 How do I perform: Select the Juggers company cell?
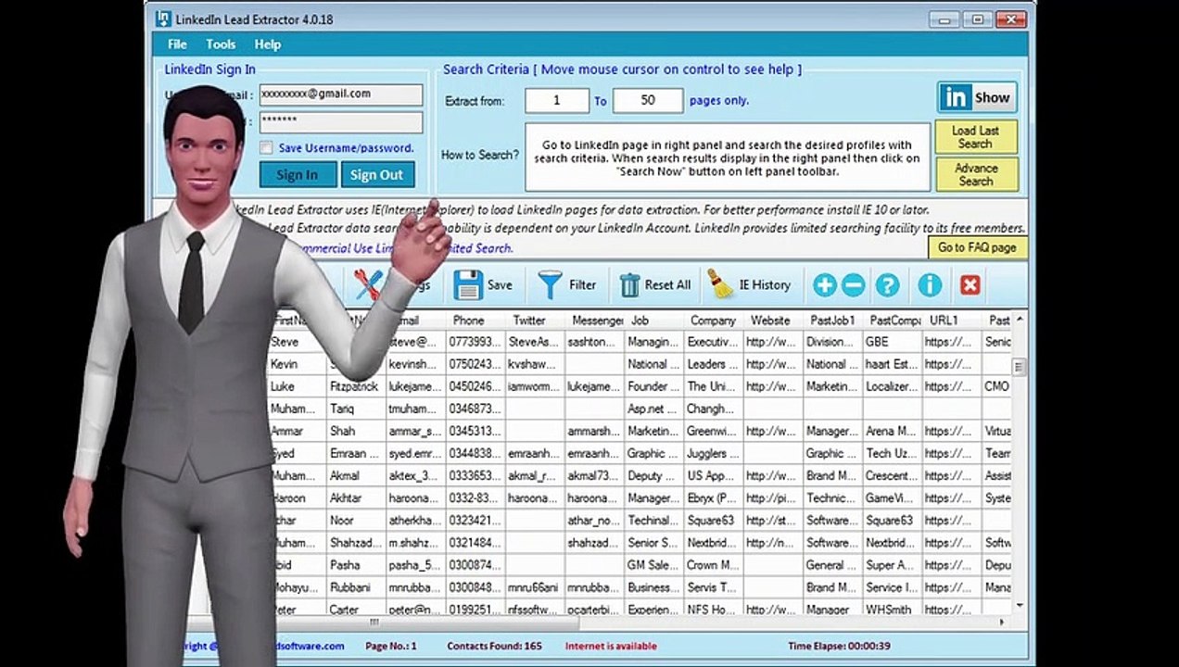click(x=713, y=453)
